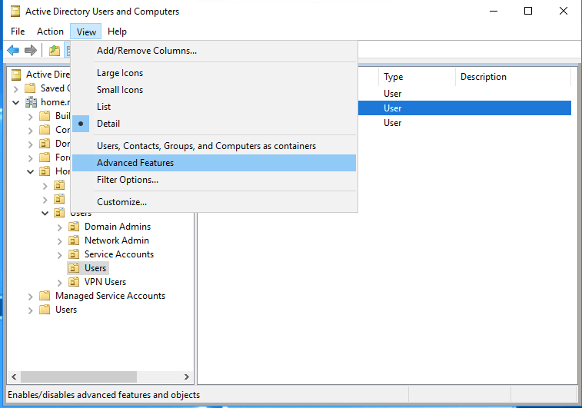Expand the Managed Service Accounts node

pos(31,296)
